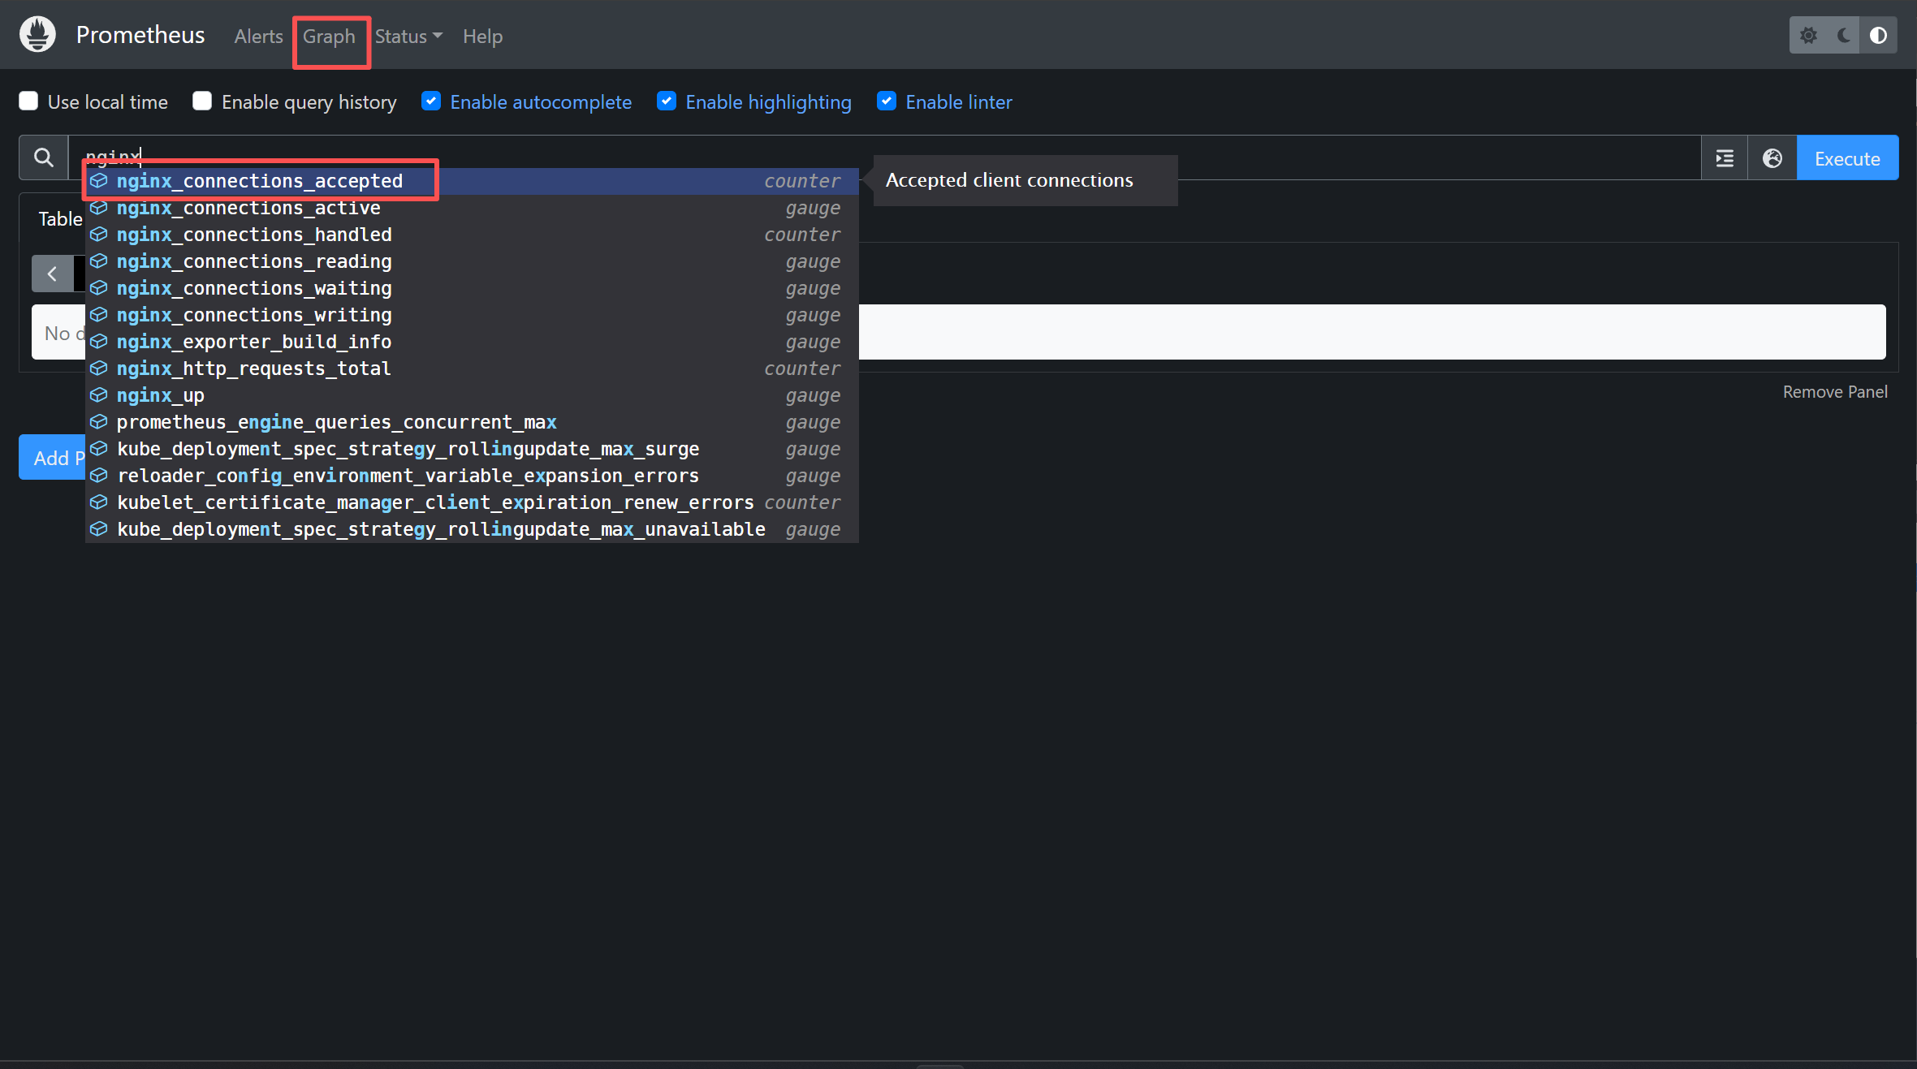This screenshot has width=1917, height=1069.
Task: Click cube icon beside nginx_connections_writing
Action: (98, 315)
